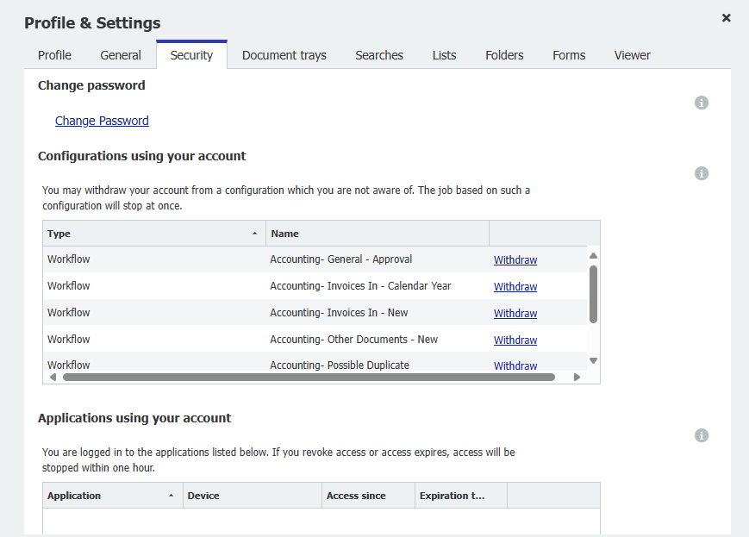Click the right arrow of the horizontal scrollbar
The image size is (749, 537).
577,376
